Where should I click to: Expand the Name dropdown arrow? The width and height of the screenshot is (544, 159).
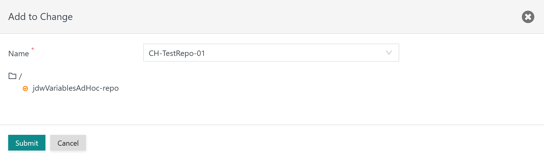(389, 53)
